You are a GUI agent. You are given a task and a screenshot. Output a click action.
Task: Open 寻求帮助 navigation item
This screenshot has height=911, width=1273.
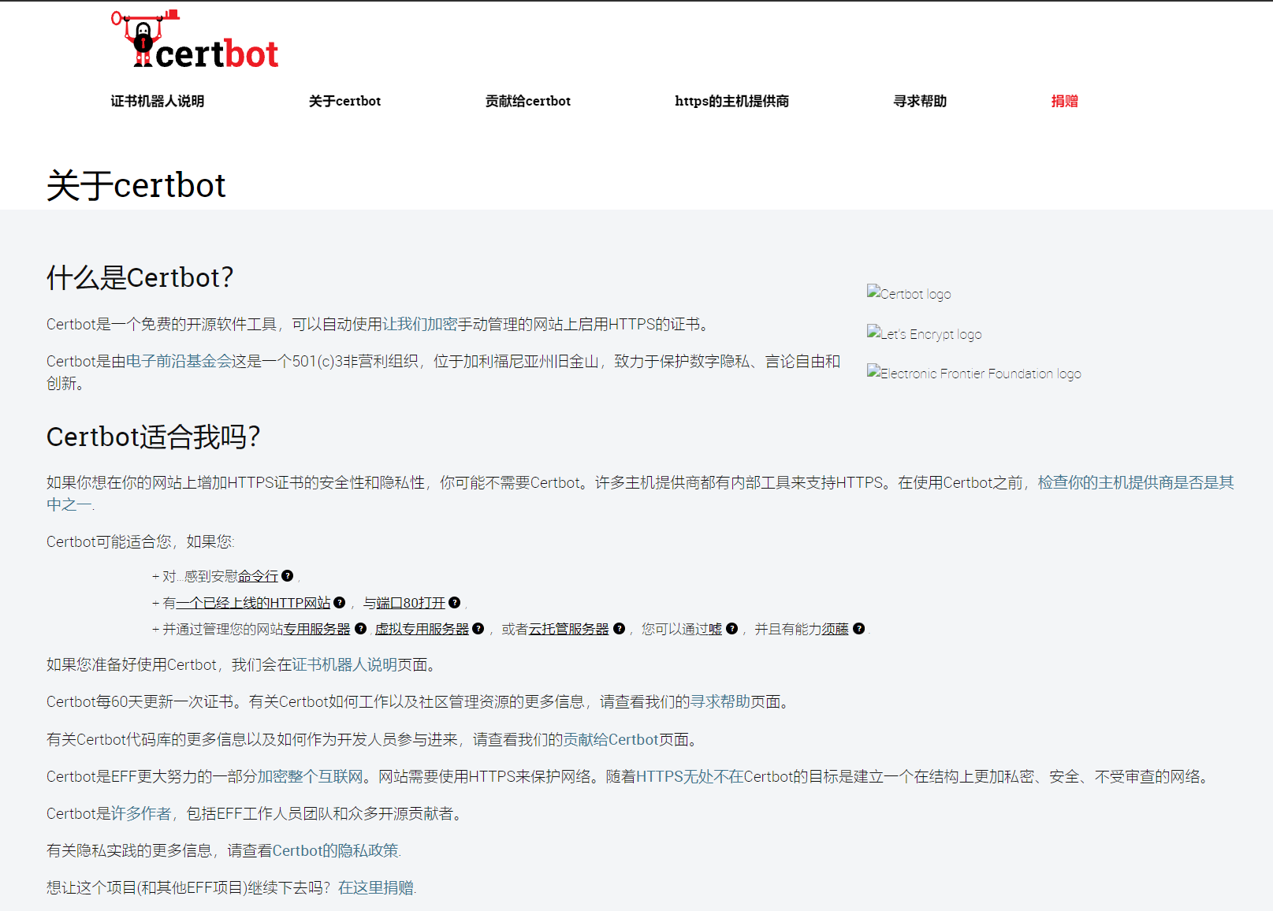[920, 101]
